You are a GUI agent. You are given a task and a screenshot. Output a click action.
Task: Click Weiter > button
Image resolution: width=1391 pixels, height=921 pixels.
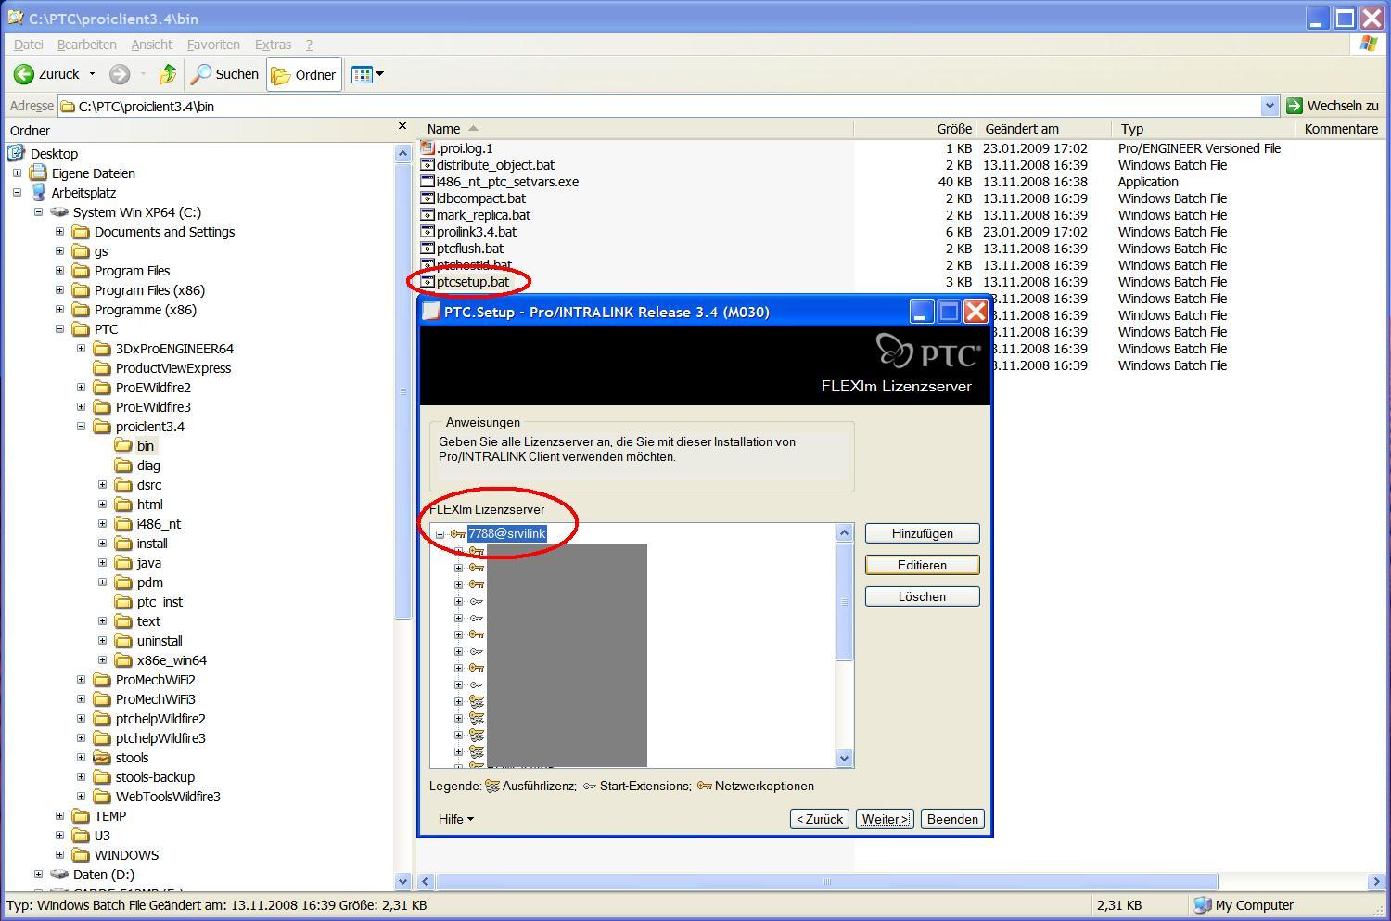click(x=885, y=819)
